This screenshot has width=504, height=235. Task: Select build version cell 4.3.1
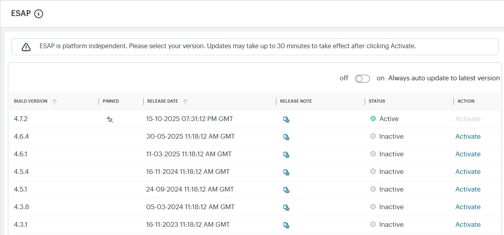21,224
